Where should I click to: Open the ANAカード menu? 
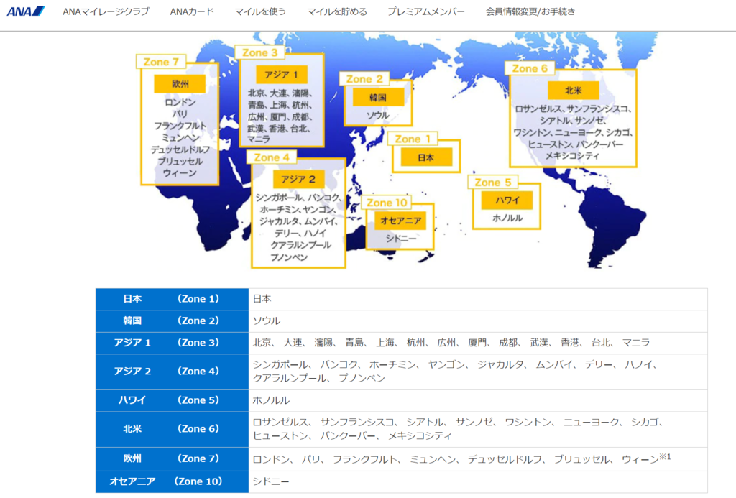coord(192,11)
